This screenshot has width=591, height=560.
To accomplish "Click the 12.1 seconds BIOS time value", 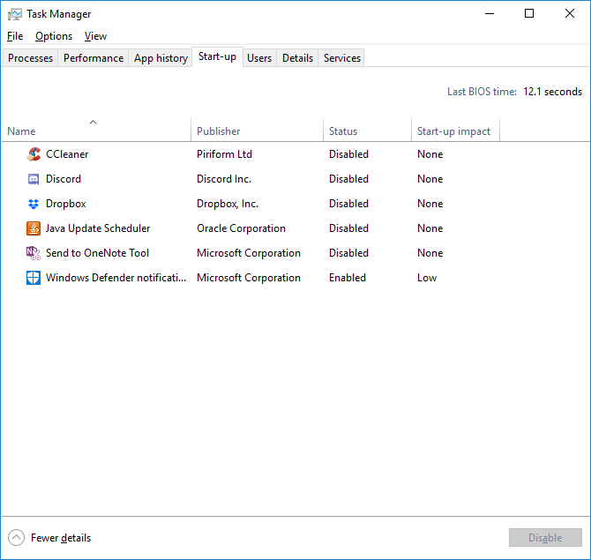I will point(552,92).
